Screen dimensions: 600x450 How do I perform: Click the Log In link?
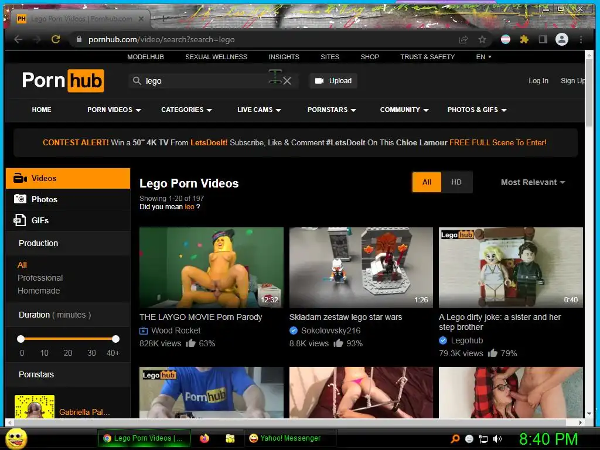pos(538,81)
